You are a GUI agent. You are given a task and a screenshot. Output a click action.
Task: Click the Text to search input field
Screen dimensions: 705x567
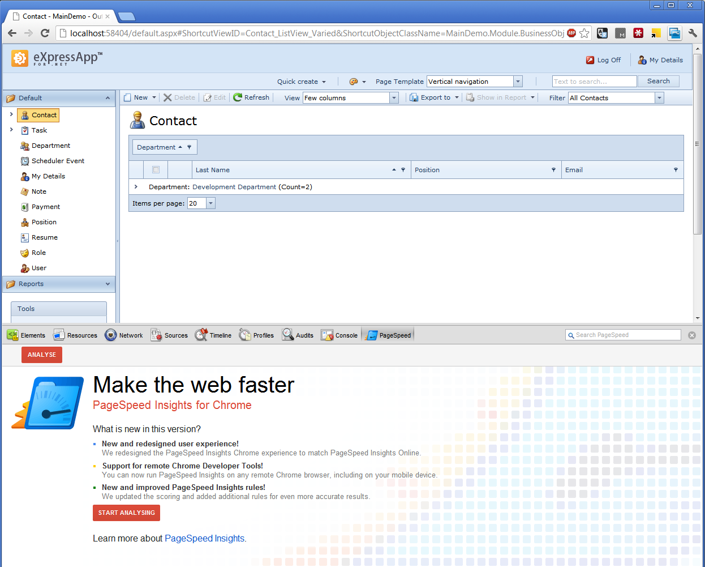[595, 82]
